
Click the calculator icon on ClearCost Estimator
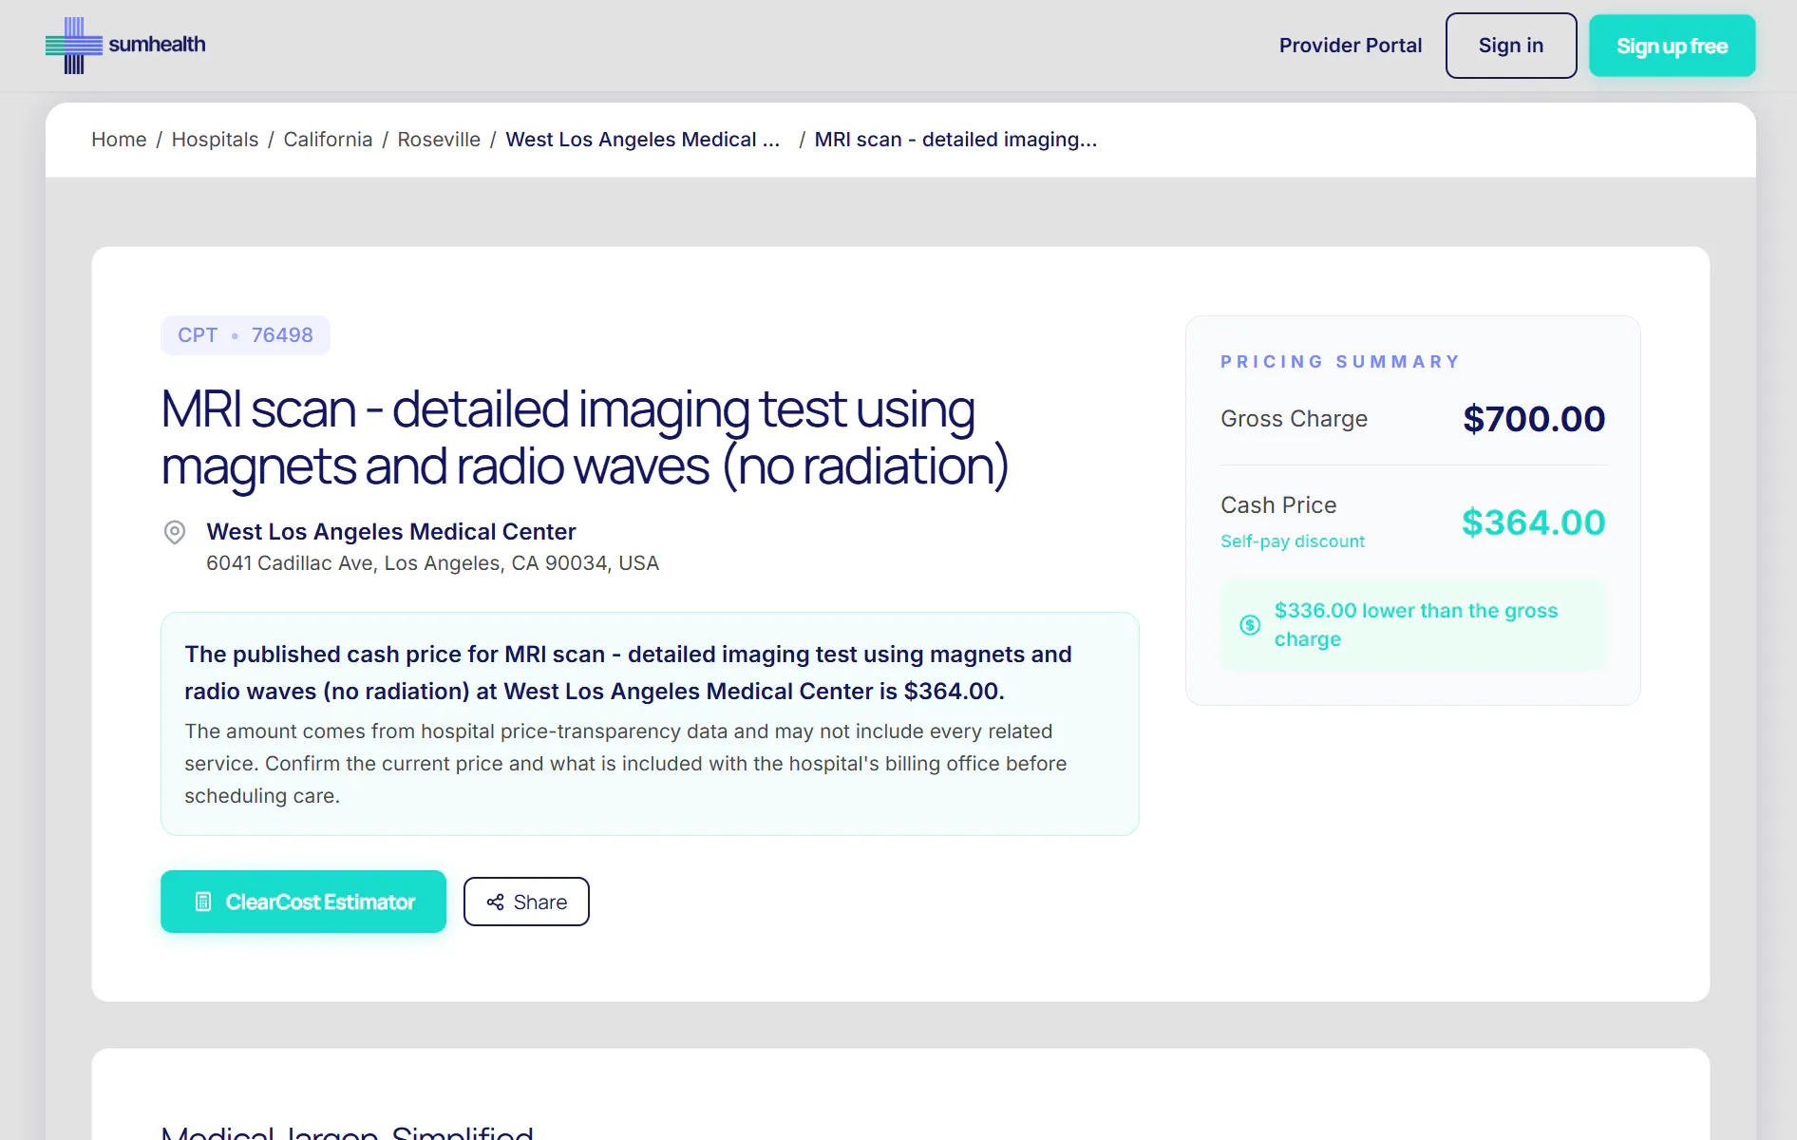click(203, 902)
